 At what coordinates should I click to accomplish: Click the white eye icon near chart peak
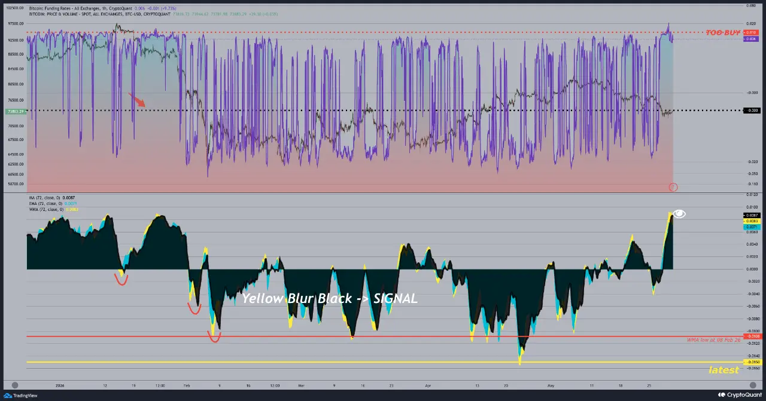(679, 214)
